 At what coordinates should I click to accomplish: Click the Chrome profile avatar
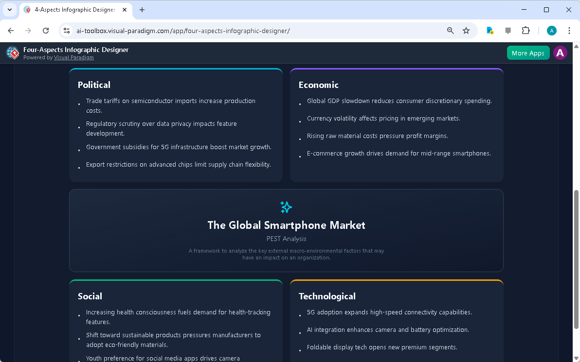coord(551,30)
